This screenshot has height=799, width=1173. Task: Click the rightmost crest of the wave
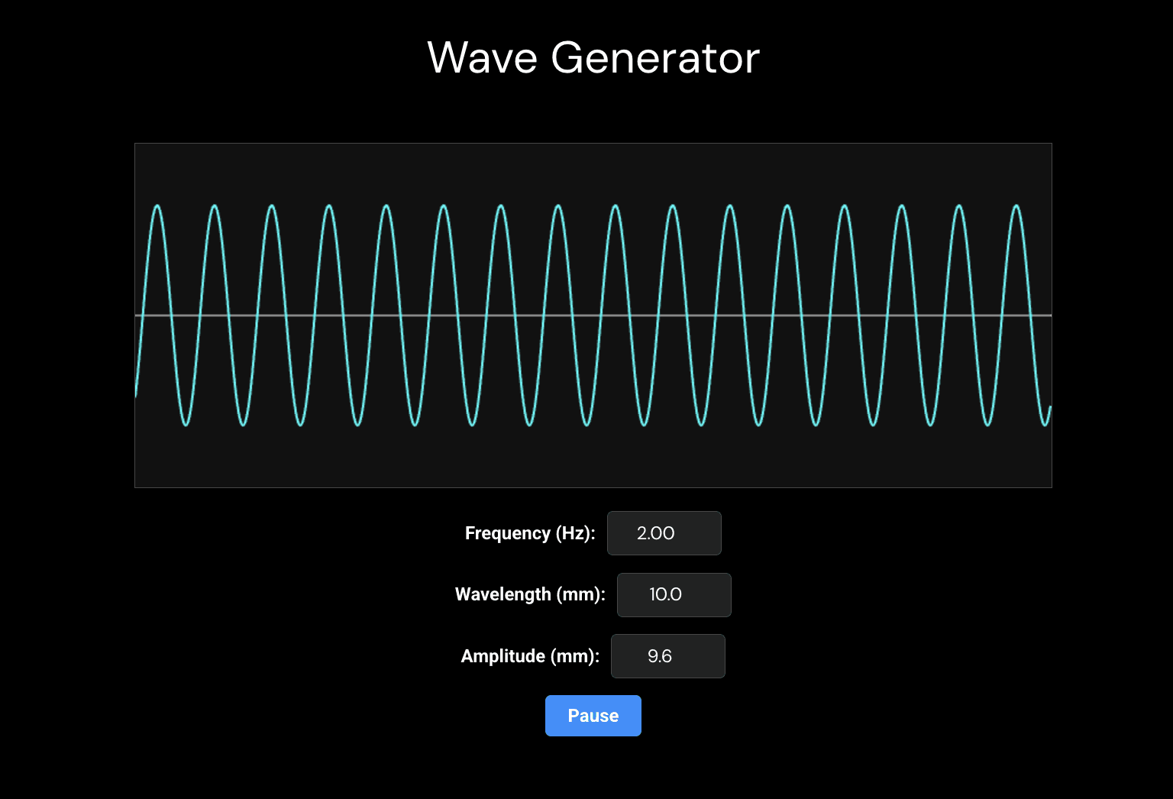tap(1016, 206)
